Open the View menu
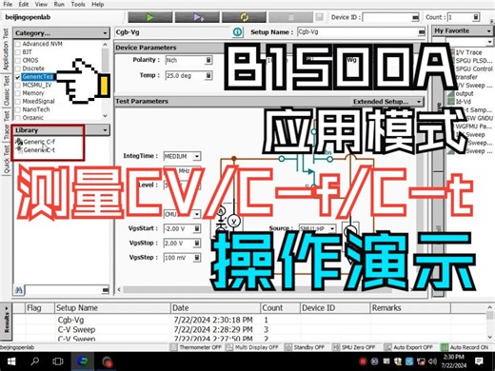The width and height of the screenshot is (495, 371). pos(41,4)
